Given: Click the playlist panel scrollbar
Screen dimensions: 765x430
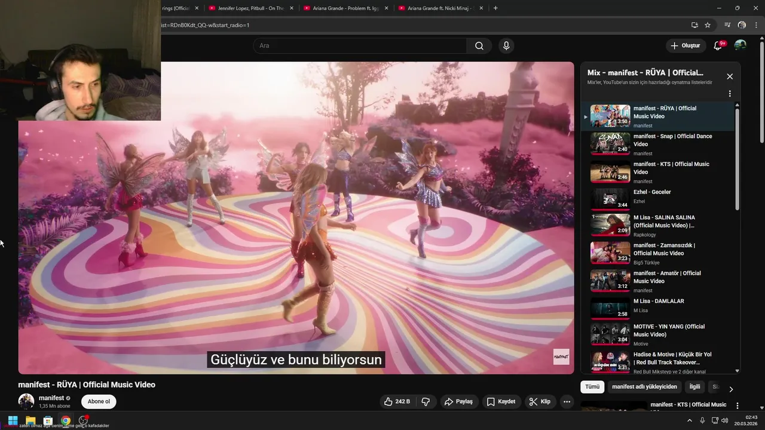Looking at the screenshot, I should point(737,158).
